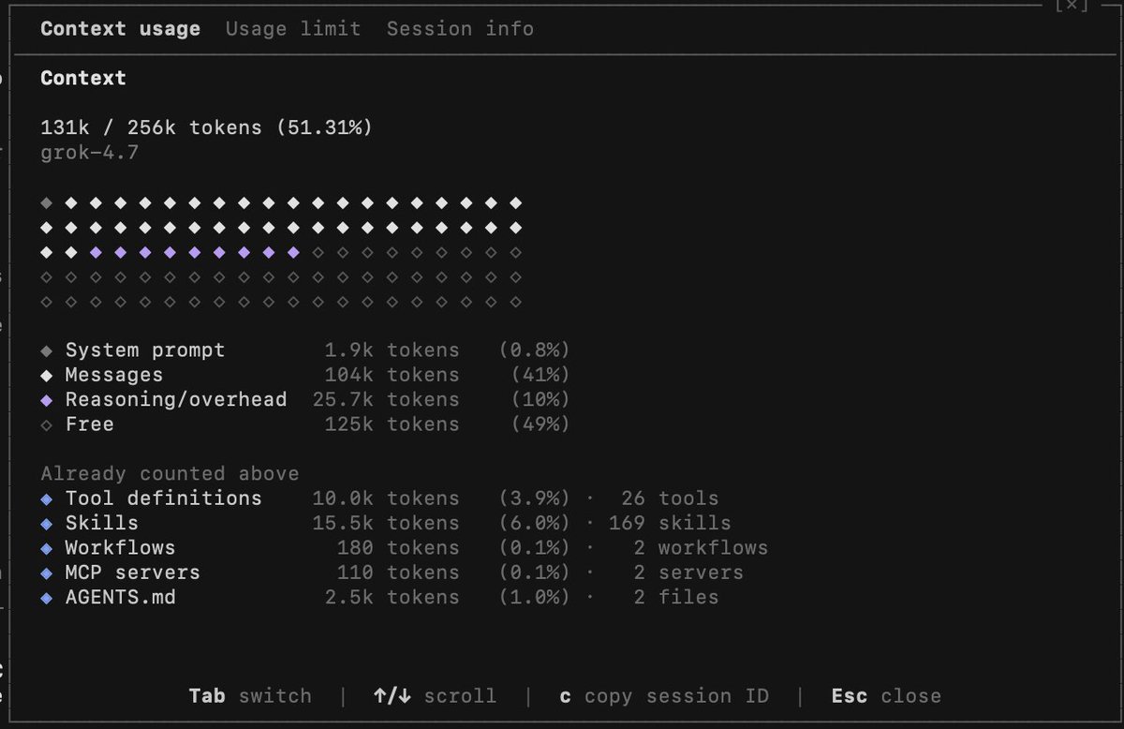Screen dimensions: 1124x729
Task: Click the 110 tokens value
Action: coord(398,572)
